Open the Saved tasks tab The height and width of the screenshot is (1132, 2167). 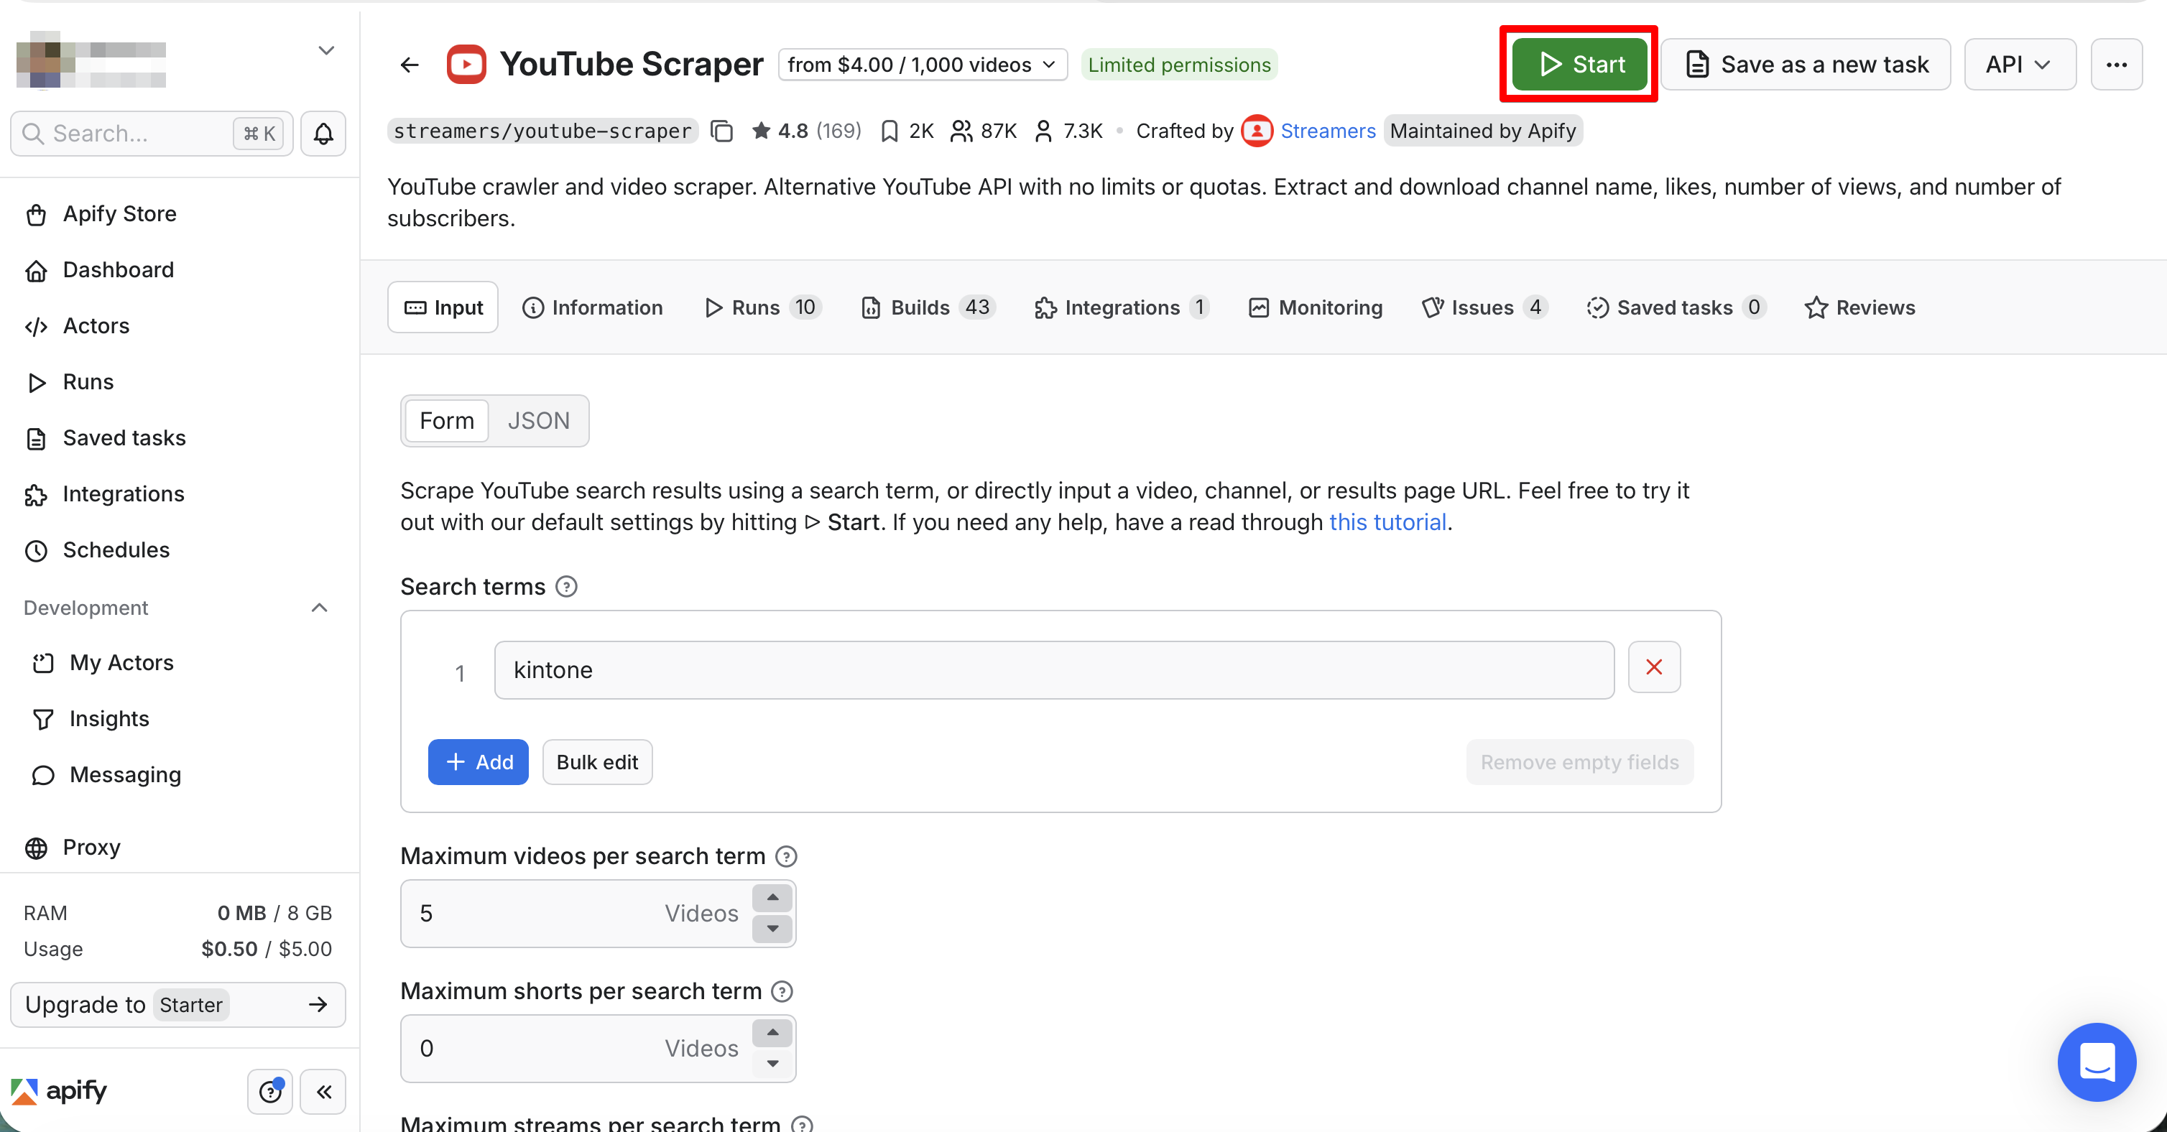coord(1676,307)
